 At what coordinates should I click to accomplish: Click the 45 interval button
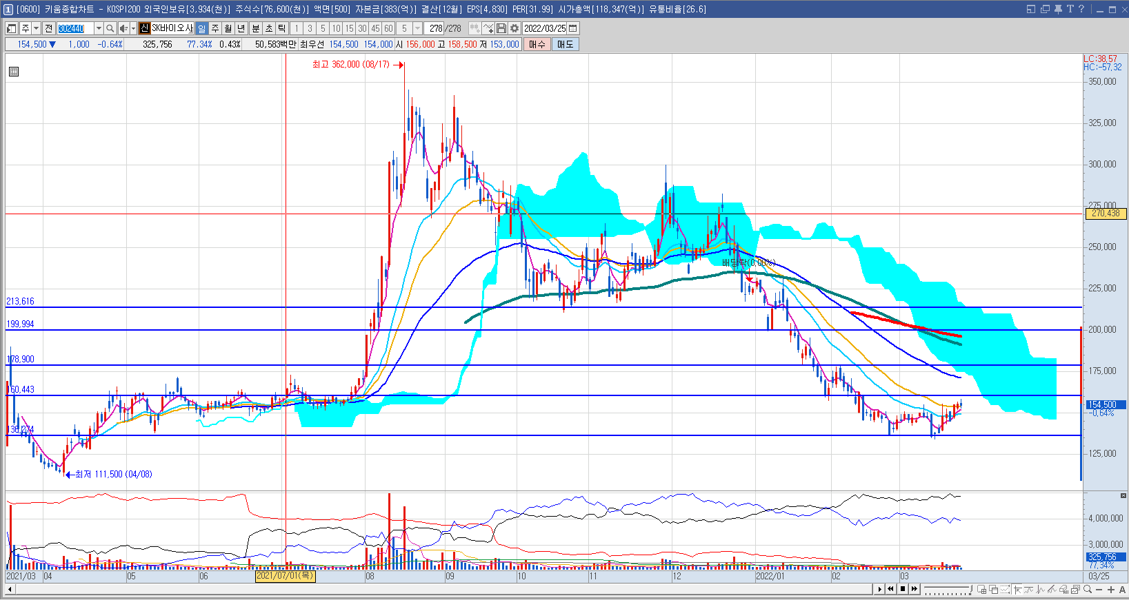pyautogui.click(x=375, y=28)
